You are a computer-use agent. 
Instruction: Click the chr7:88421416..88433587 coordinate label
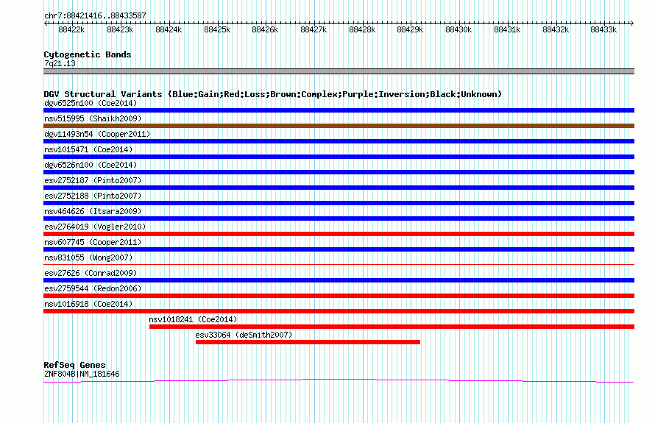[95, 16]
